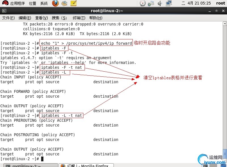The image size is (227, 167).
Task: Click the update notification tray icon
Action: coord(151,3)
